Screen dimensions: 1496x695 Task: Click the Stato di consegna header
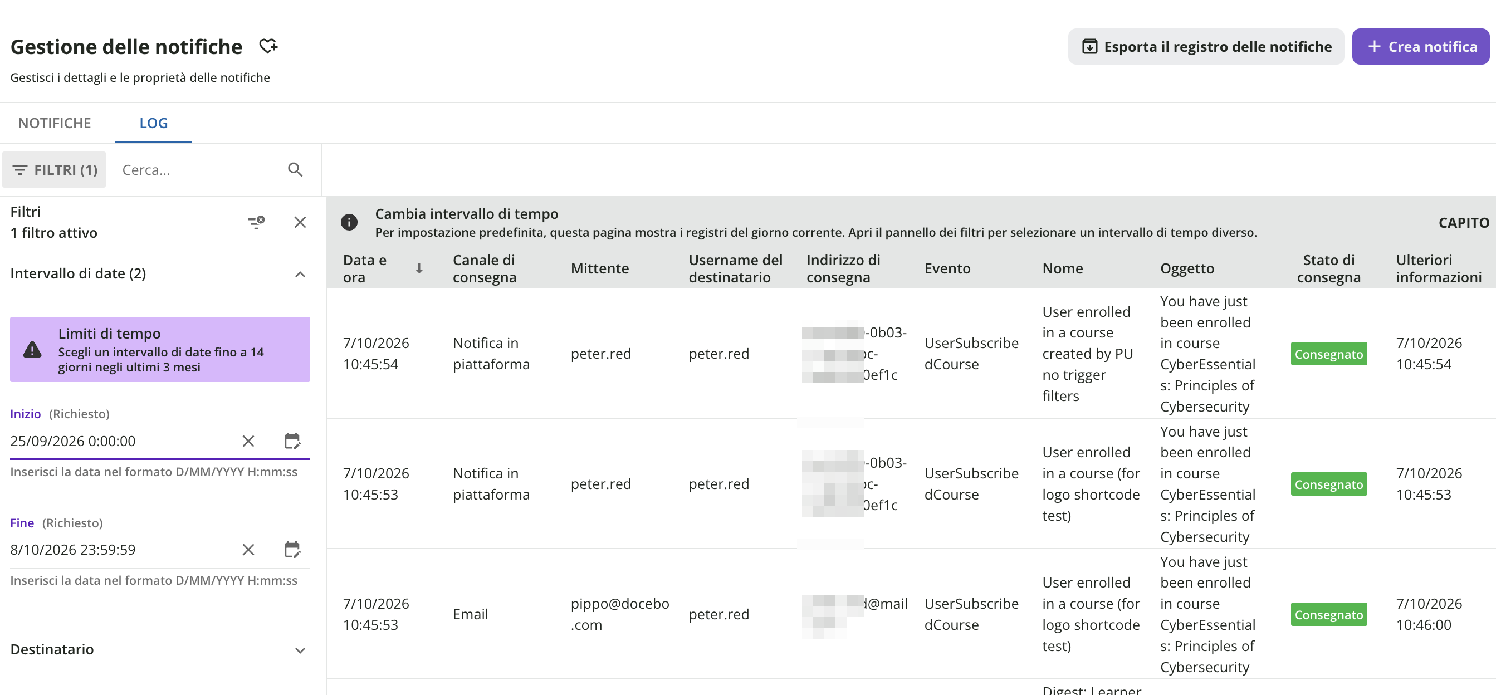pyautogui.click(x=1328, y=268)
